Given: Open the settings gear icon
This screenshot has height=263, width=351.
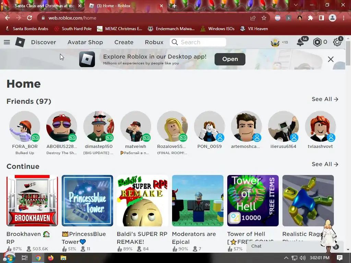Looking at the screenshot, I should 337,42.
